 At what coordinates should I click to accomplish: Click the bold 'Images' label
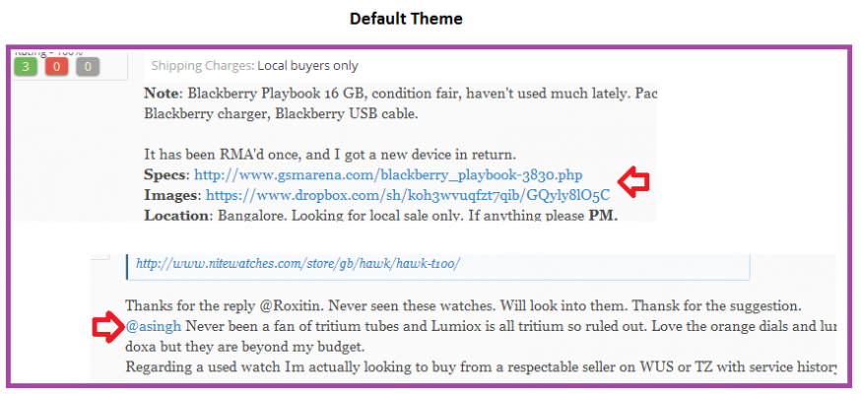(x=171, y=195)
